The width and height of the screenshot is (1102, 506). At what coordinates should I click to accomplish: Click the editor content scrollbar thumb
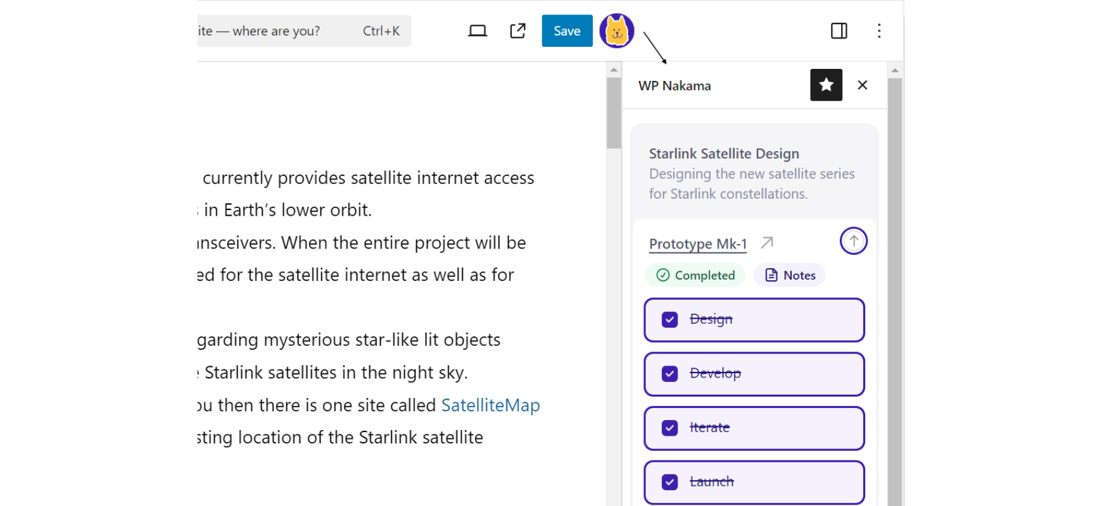pyautogui.click(x=613, y=113)
